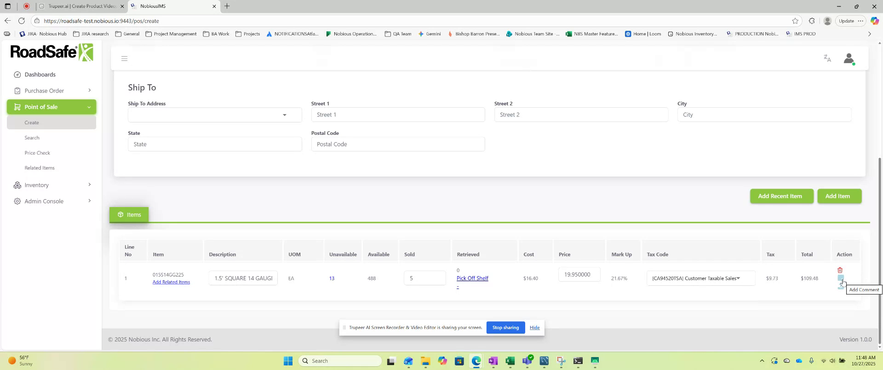Click the Pick Off Shelf link
This screenshot has height=370, width=883.
472,278
